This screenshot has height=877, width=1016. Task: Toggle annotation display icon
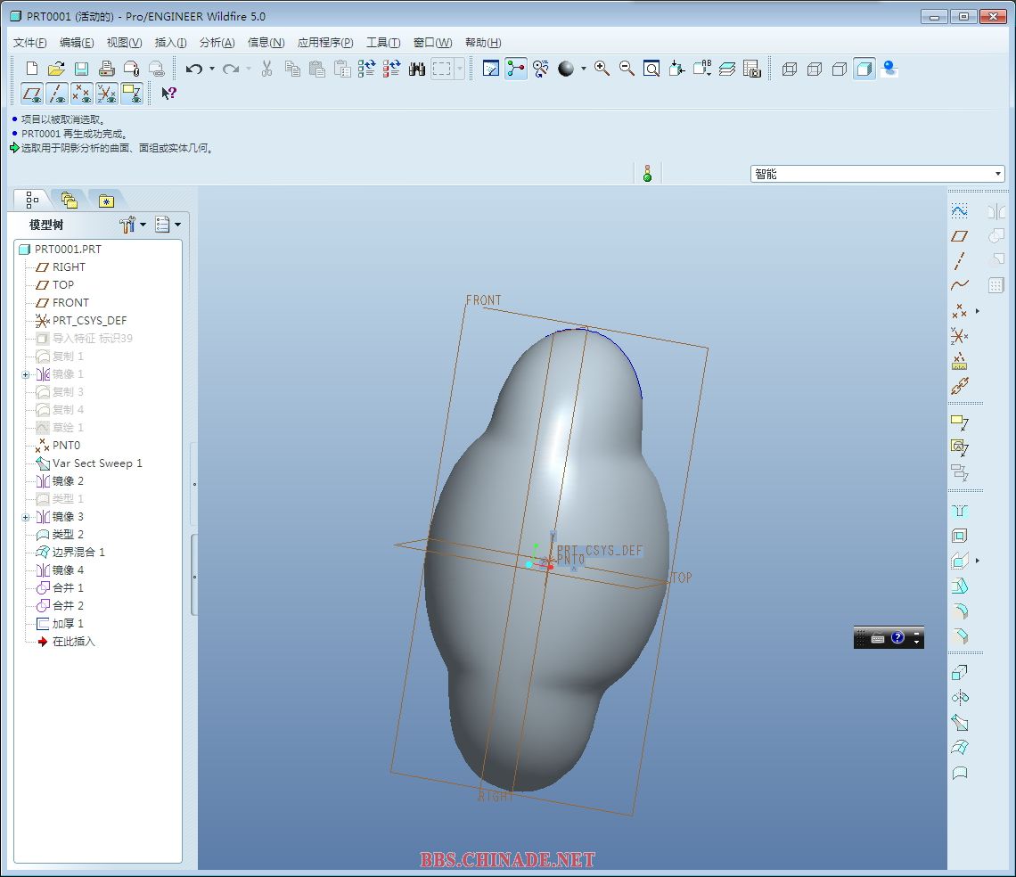point(132,94)
